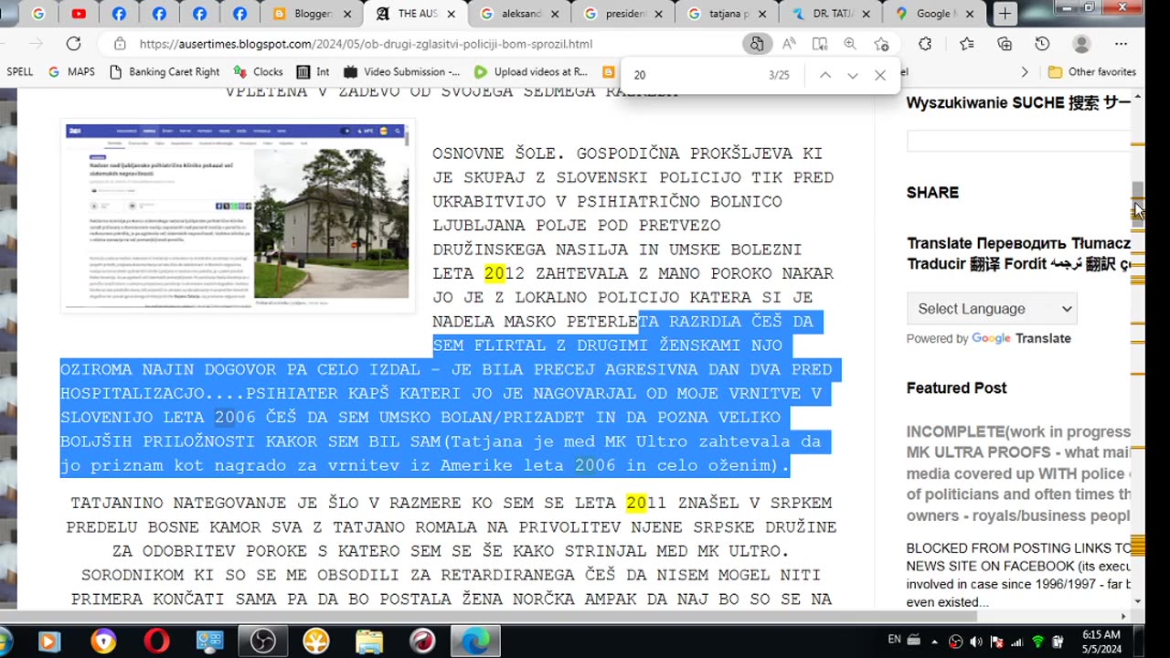Open the Collections icon
Screen dimensions: 1170x658
tap(1005, 44)
